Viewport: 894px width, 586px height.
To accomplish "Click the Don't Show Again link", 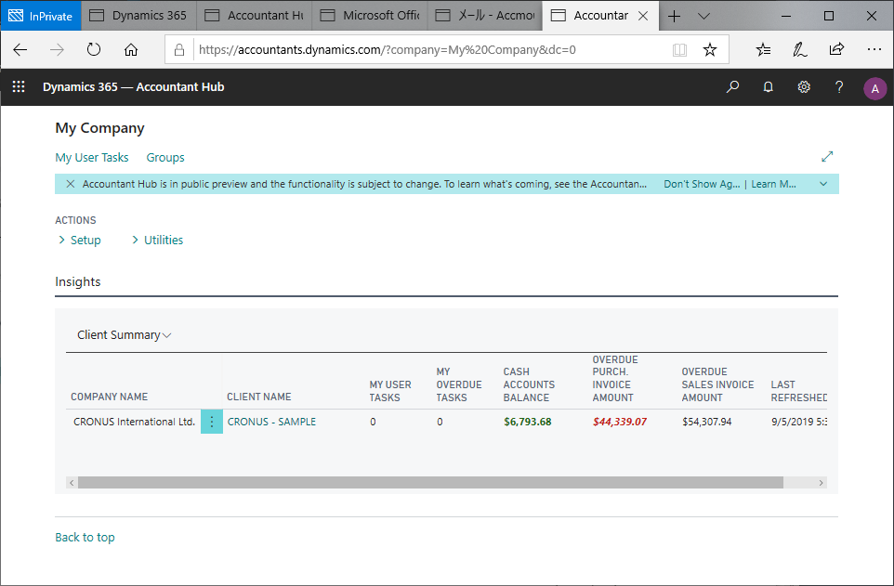I will pos(702,184).
